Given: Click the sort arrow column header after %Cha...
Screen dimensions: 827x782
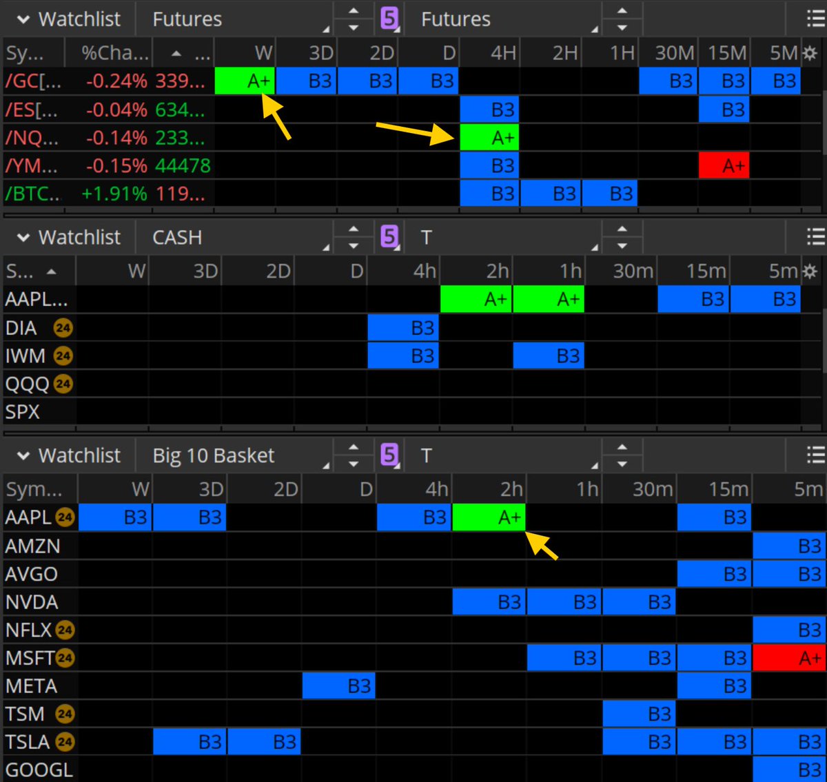Looking at the screenshot, I should pos(183,53).
